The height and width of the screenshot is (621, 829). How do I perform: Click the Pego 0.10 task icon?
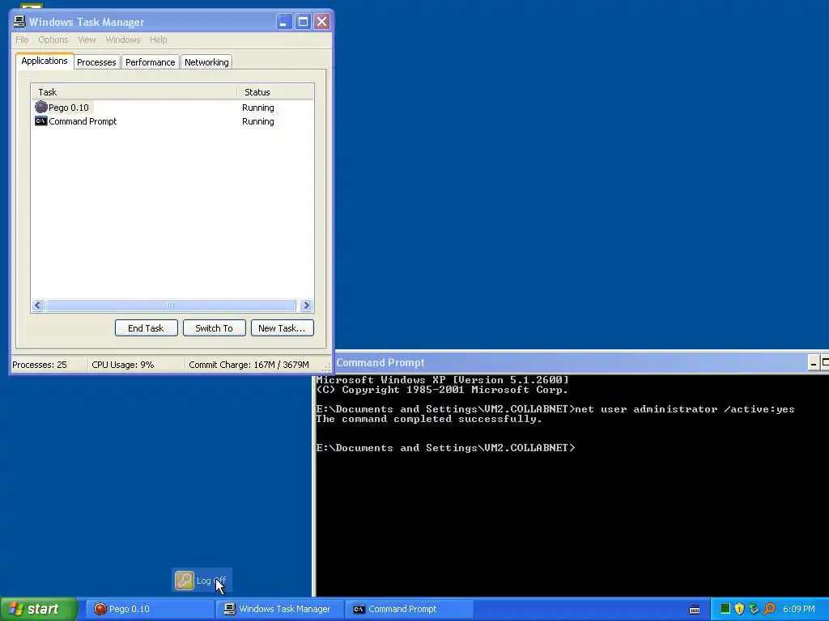point(41,108)
